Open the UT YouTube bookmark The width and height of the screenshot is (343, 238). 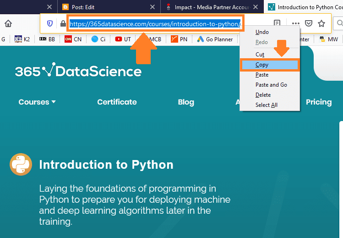coord(123,39)
